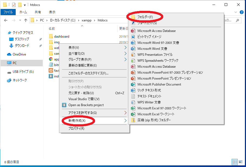
Task: Click the folder icon beside dashboard
Action: pyautogui.click(x=51, y=37)
